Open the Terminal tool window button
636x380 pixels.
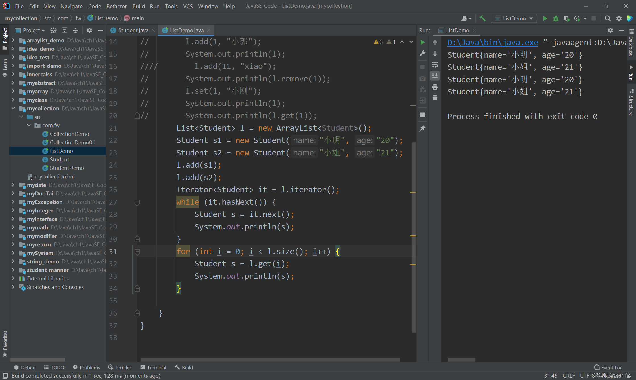click(153, 367)
